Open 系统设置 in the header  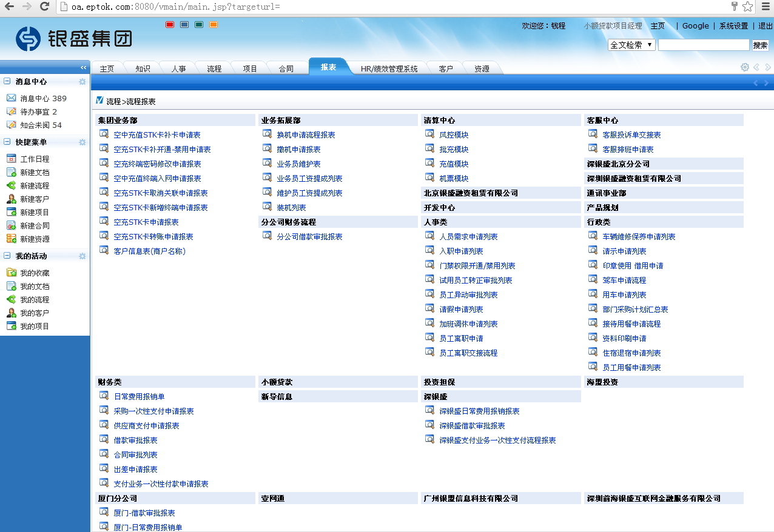pyautogui.click(x=733, y=26)
